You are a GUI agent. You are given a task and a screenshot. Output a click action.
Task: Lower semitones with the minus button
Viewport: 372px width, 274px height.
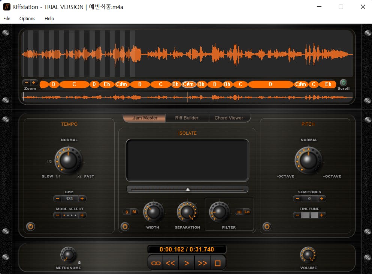pos(297,199)
